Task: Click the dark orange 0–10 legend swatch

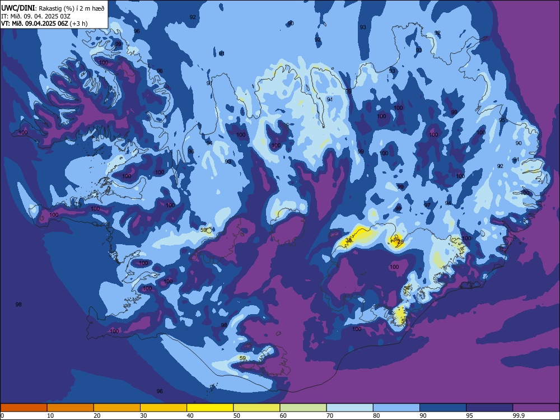Action: pyautogui.click(x=24, y=408)
